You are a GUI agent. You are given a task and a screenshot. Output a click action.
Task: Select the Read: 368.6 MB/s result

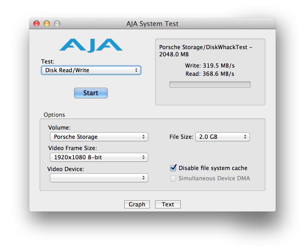coord(210,74)
